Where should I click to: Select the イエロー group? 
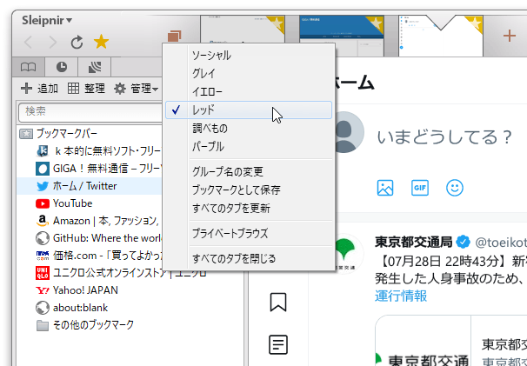[x=249, y=92]
